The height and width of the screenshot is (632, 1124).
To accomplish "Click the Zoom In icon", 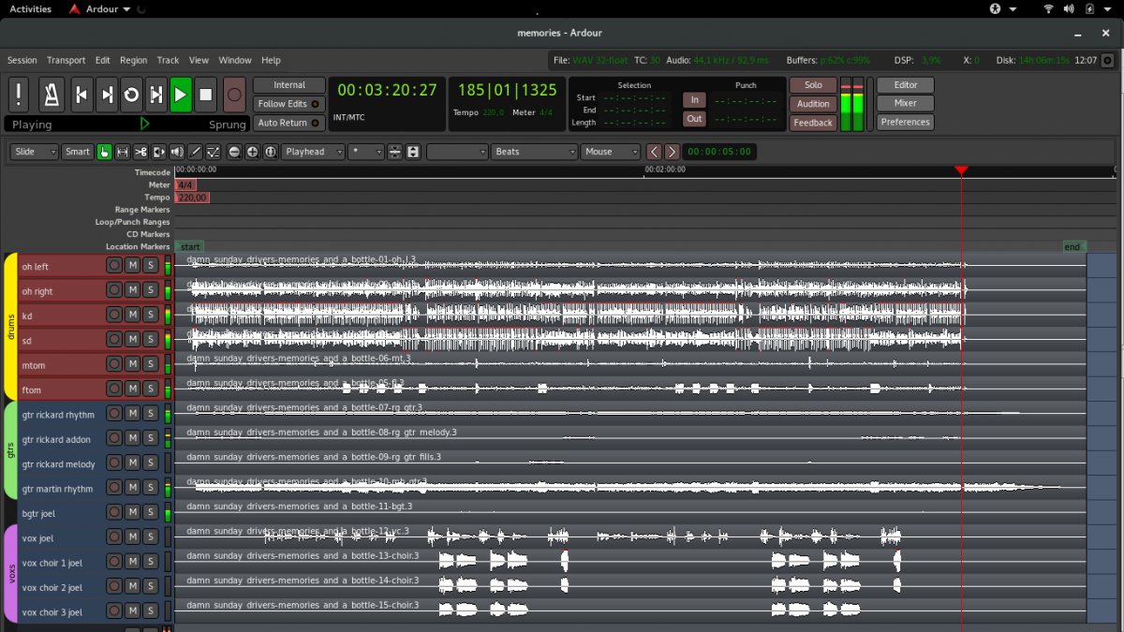I will [252, 152].
